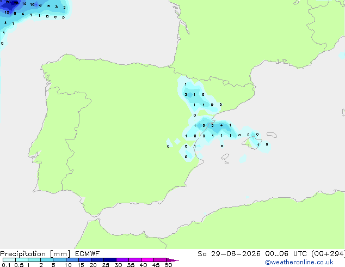Click the ECMWF model label
Viewport: 345px width, 267px height.
tap(88, 254)
